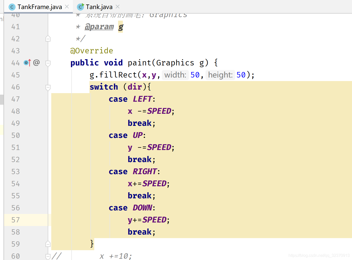
Task: Click the paint method name
Action: [139, 63]
